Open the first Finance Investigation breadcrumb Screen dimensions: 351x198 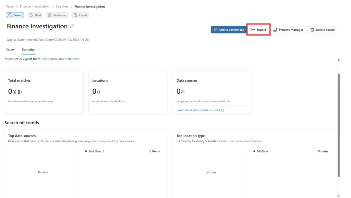pyautogui.click(x=35, y=6)
